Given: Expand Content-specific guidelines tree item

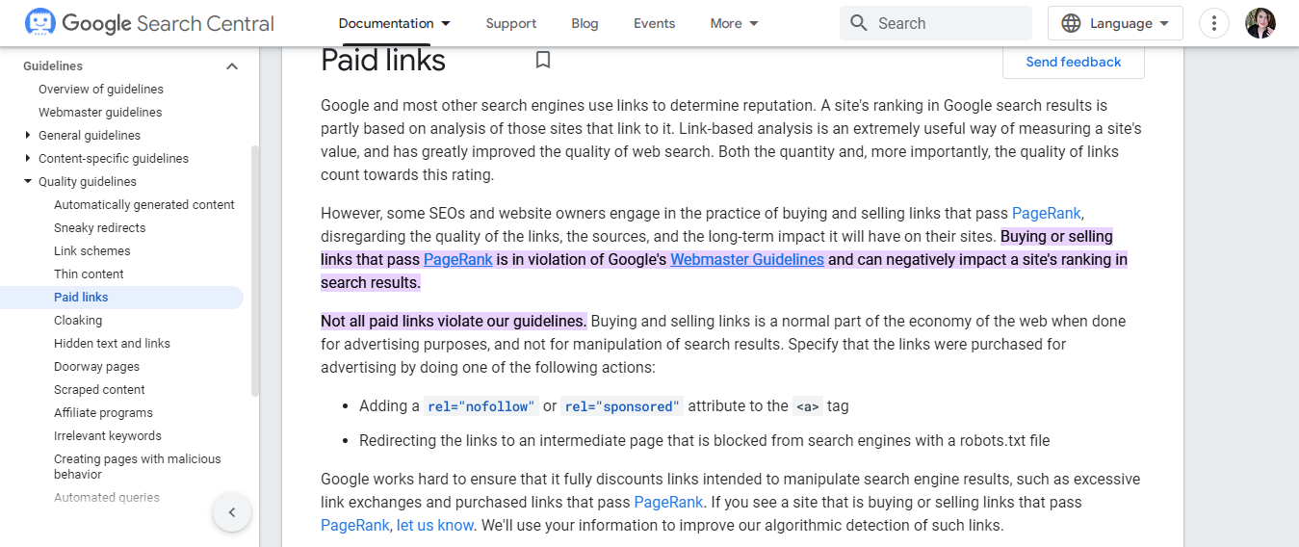Looking at the screenshot, I should point(28,158).
